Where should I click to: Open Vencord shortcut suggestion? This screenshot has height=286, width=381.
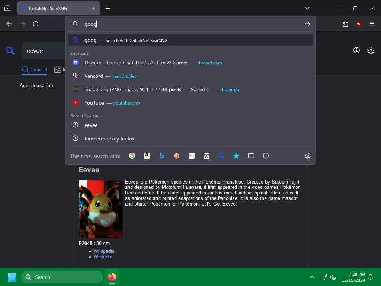pyautogui.click(x=190, y=76)
